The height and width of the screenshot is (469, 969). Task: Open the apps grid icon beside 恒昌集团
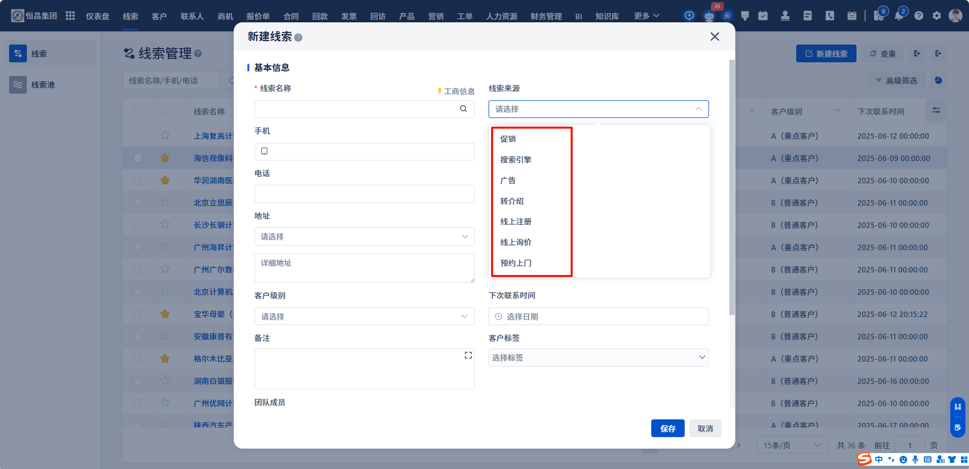pos(70,16)
